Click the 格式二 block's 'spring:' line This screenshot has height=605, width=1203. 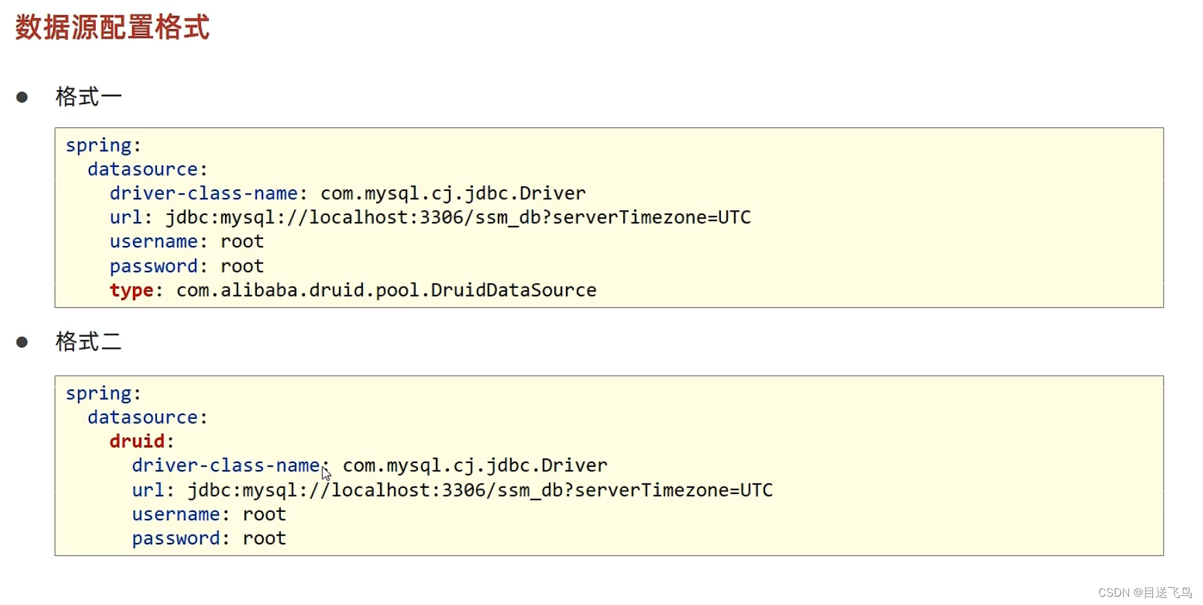103,394
